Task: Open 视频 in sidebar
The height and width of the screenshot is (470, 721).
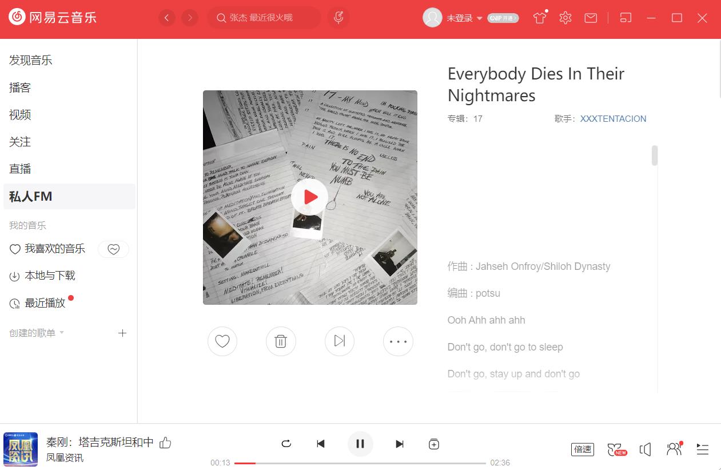Action: (x=20, y=115)
